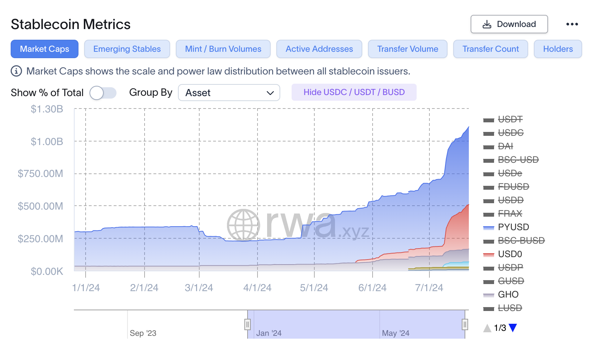Toggle Show % of Total switch
Viewport: 596px width, 361px height.
pos(103,93)
